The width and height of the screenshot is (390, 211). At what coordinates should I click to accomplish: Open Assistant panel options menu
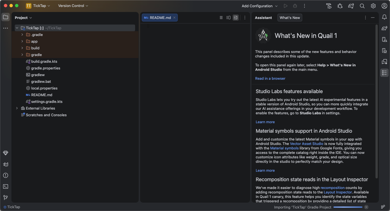click(x=365, y=18)
